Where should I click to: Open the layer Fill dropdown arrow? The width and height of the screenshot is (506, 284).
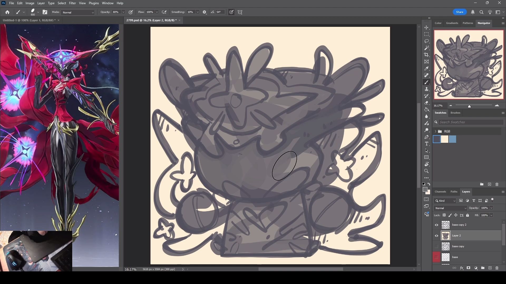tap(491, 215)
